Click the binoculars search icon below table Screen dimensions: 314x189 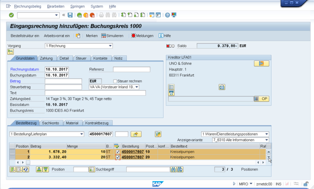point(174,169)
